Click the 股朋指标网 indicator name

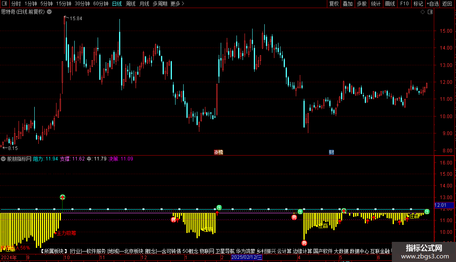[x=19, y=159]
